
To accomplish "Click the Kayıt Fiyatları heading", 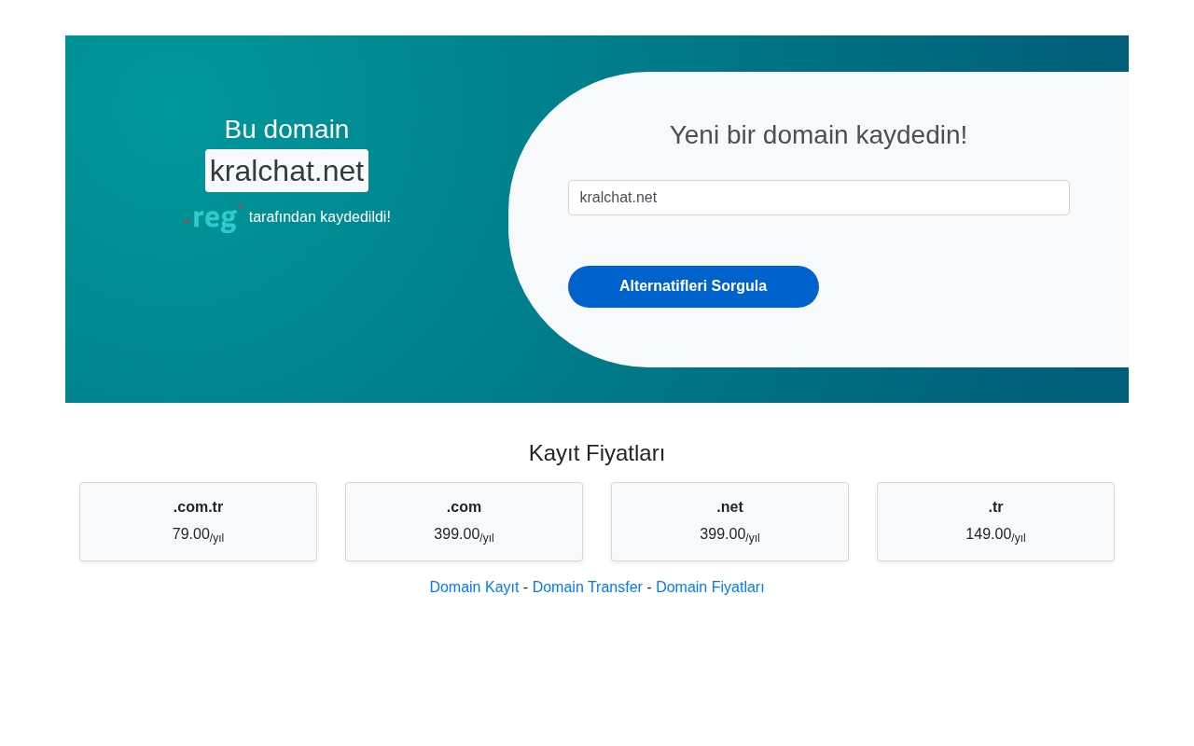I will 597,453.
